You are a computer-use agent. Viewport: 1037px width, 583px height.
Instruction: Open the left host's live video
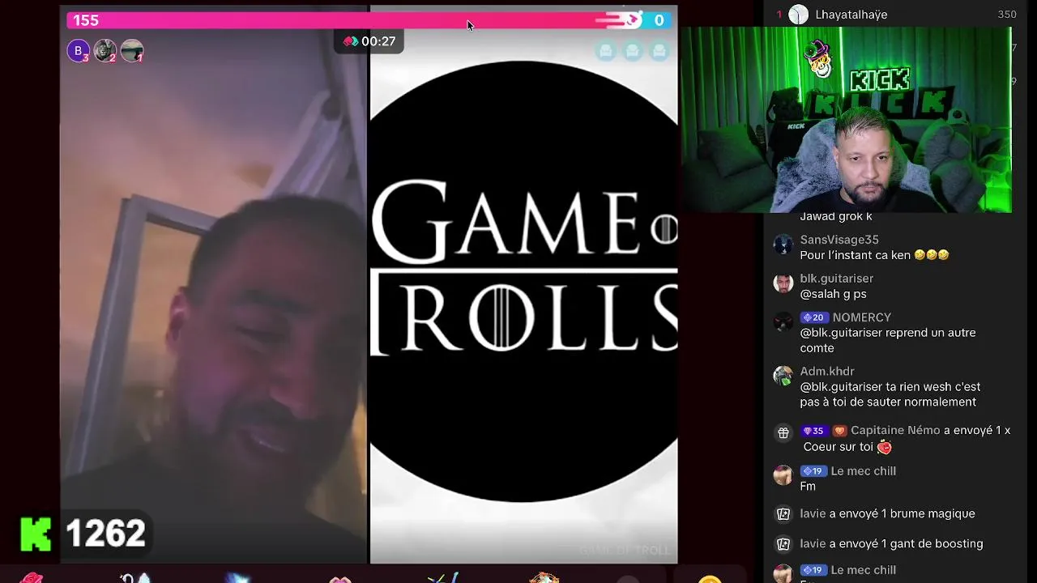(214, 283)
